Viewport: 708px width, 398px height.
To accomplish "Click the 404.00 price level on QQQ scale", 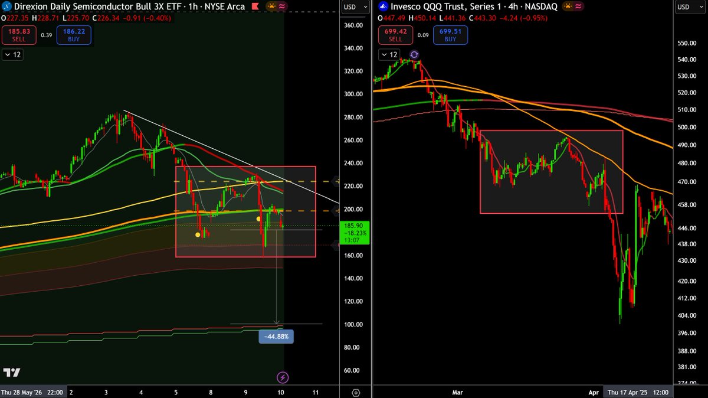I will click(687, 315).
